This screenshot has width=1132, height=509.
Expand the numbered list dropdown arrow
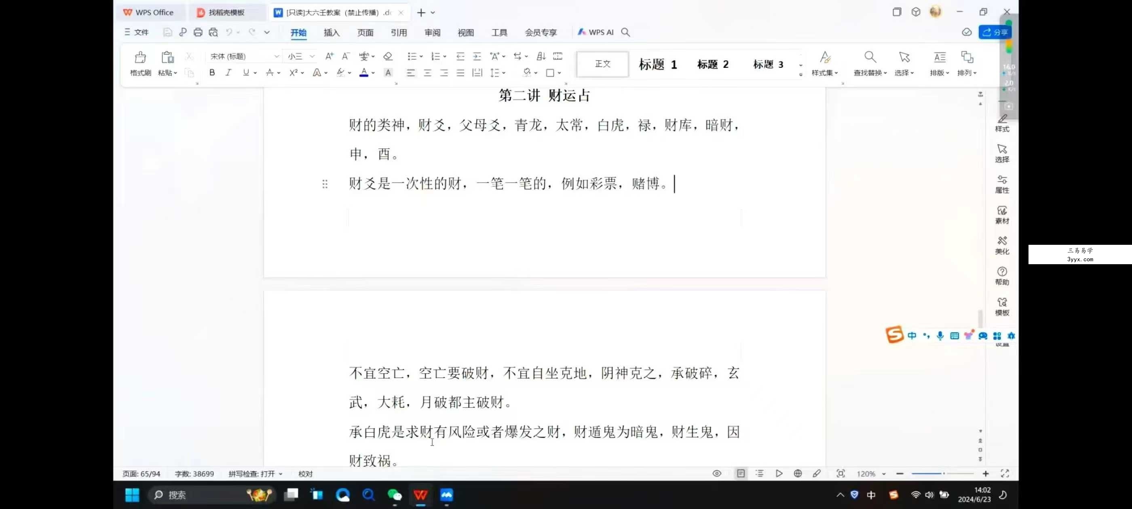pos(445,56)
